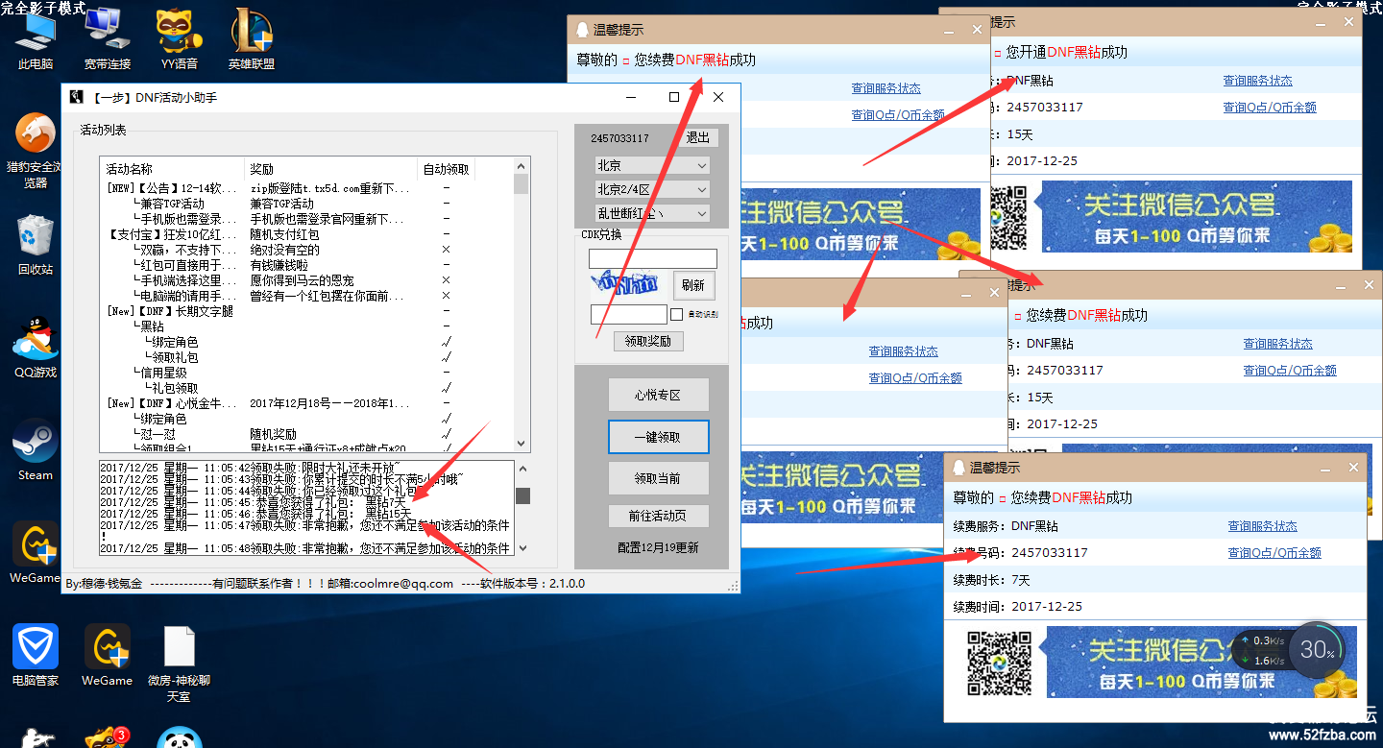Screen dimensions: 1383x748
Task: Toggle auto-claim for 手机端选择这里 row
Action: pyautogui.click(x=446, y=280)
